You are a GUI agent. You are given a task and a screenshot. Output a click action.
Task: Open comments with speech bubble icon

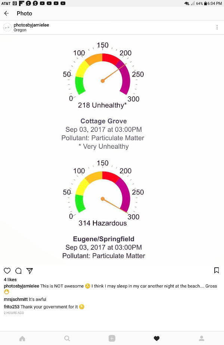18,271
